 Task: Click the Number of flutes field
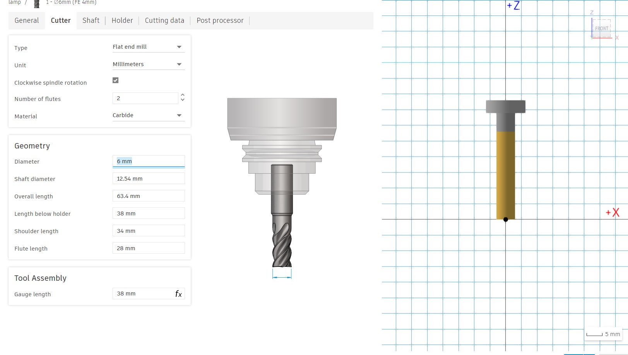point(145,98)
